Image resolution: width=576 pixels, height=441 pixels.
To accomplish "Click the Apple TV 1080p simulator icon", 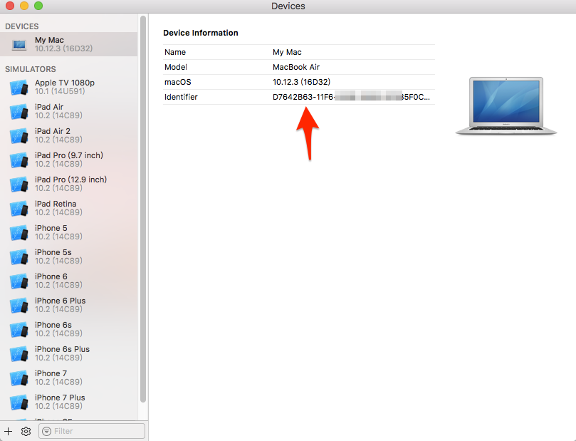I will click(x=19, y=88).
